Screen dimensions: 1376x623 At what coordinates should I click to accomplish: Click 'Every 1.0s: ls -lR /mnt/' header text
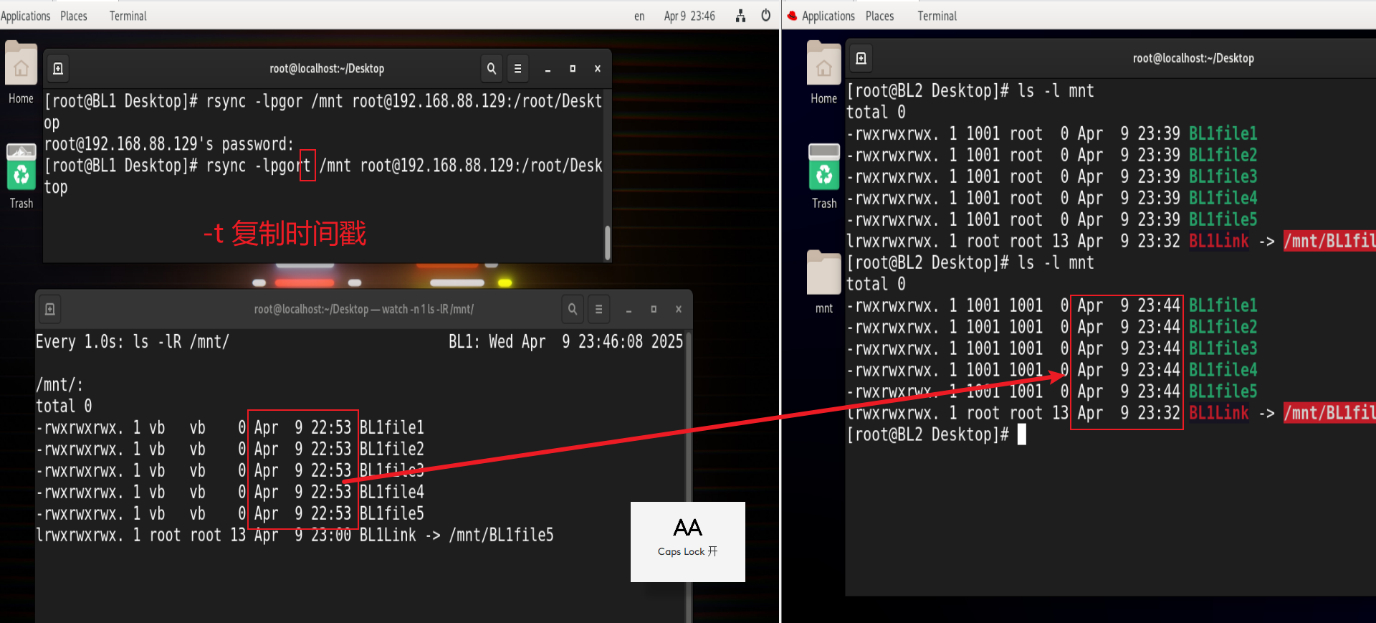click(133, 342)
